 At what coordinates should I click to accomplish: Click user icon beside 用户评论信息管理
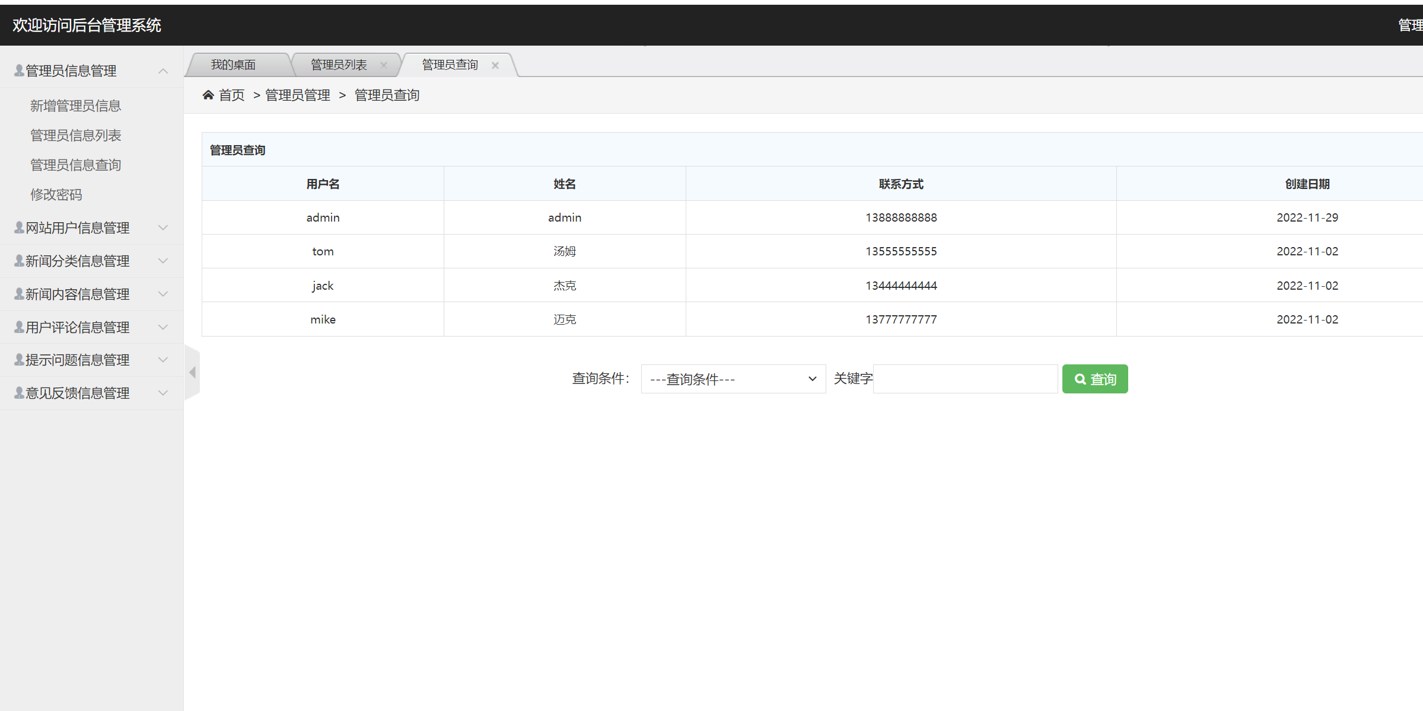click(20, 327)
